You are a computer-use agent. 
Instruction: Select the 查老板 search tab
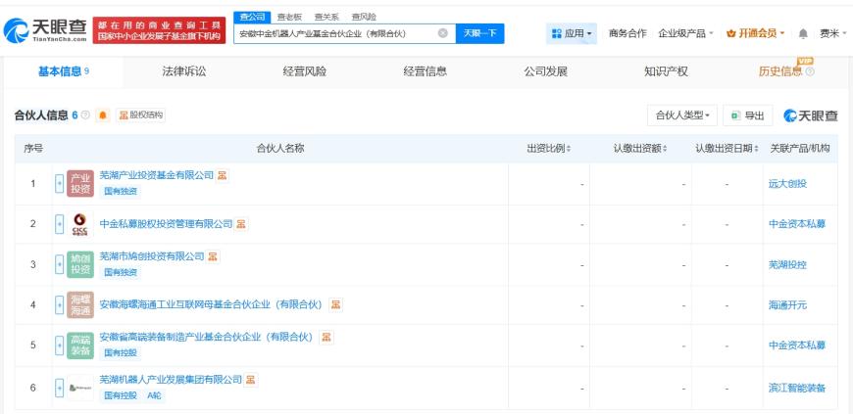coord(289,17)
